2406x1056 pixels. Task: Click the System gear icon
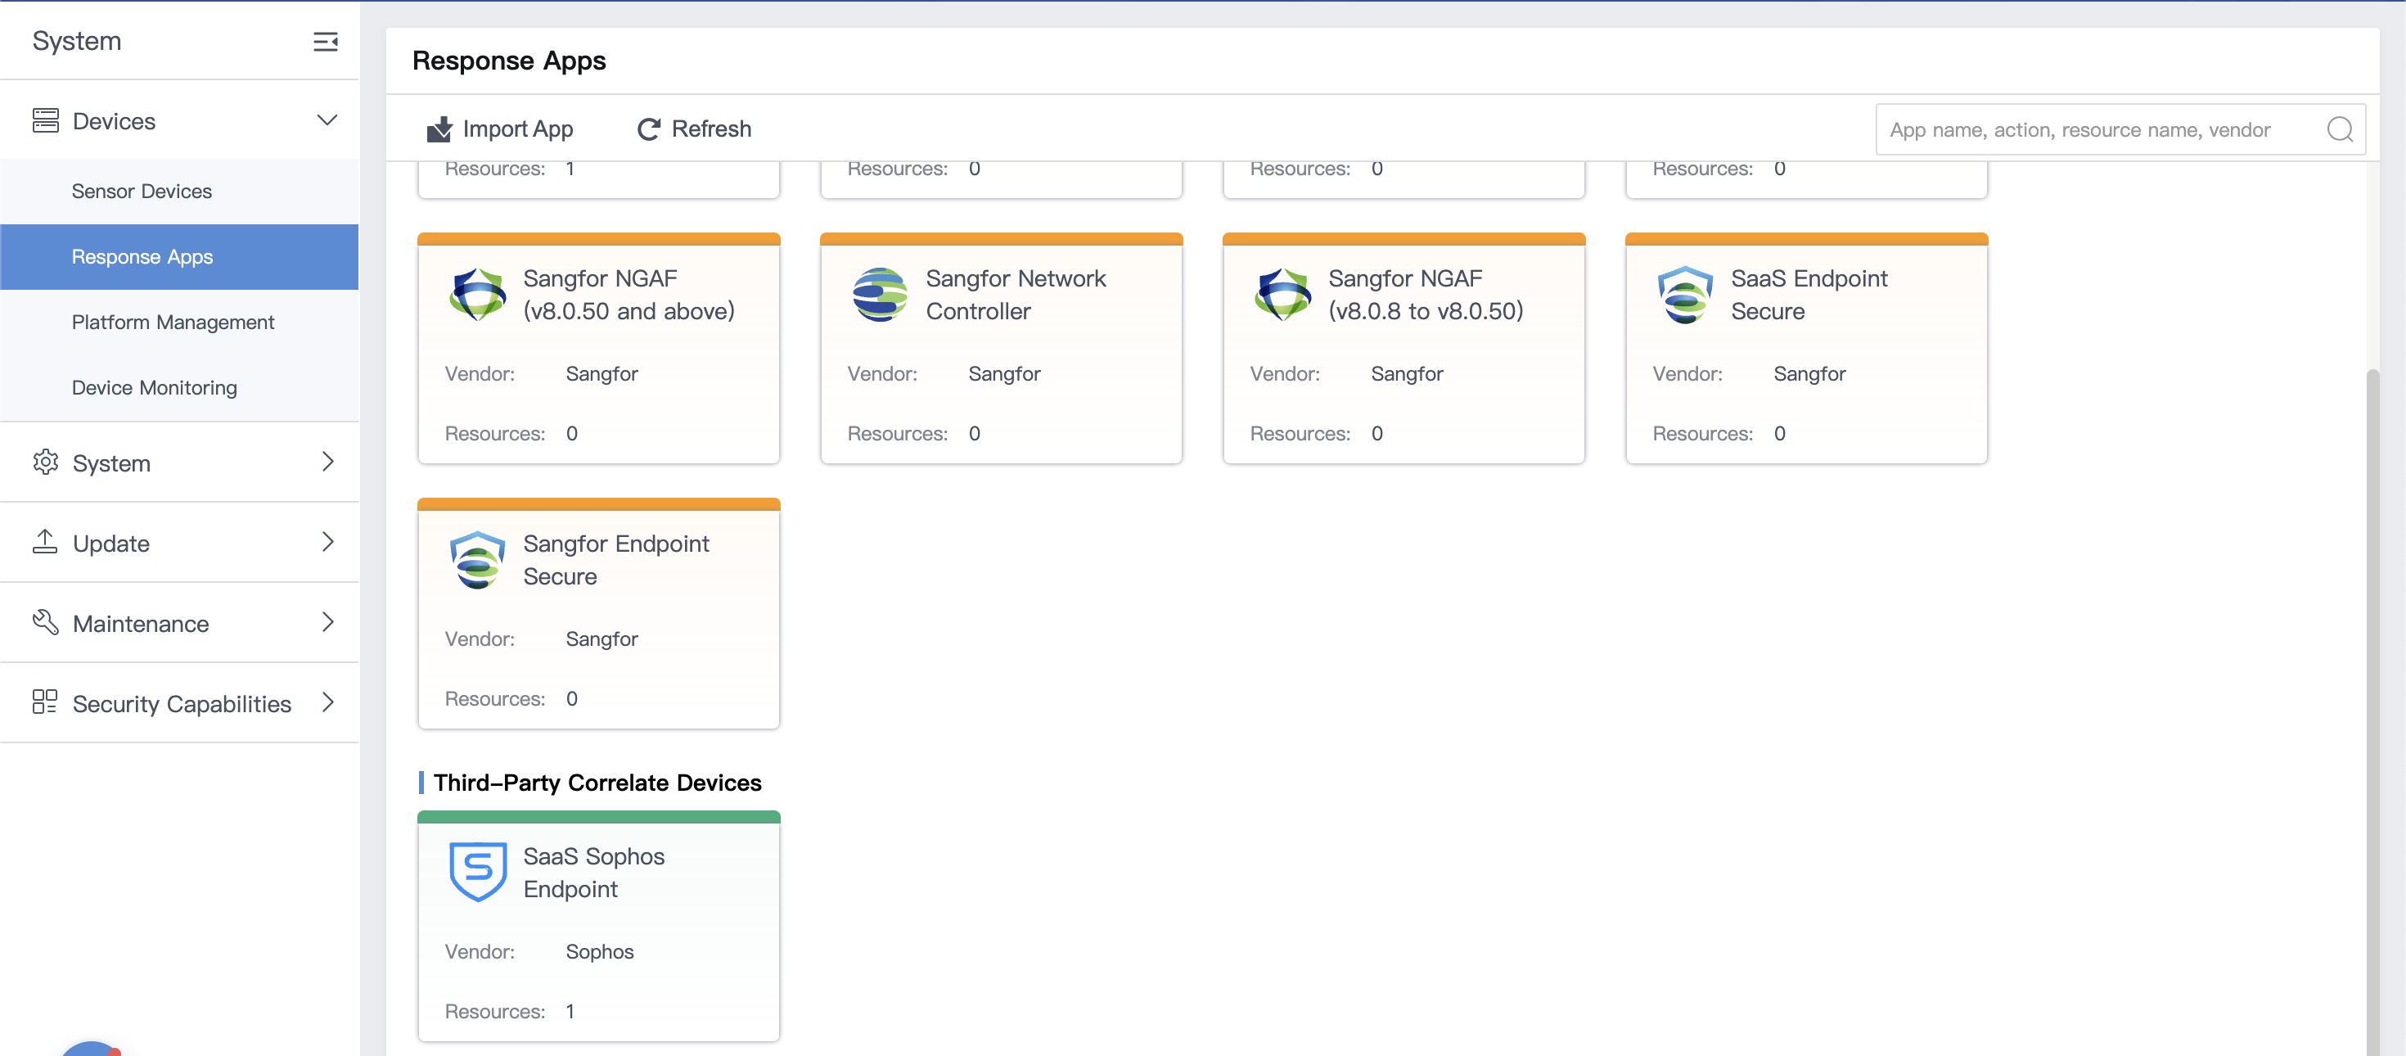coord(45,462)
